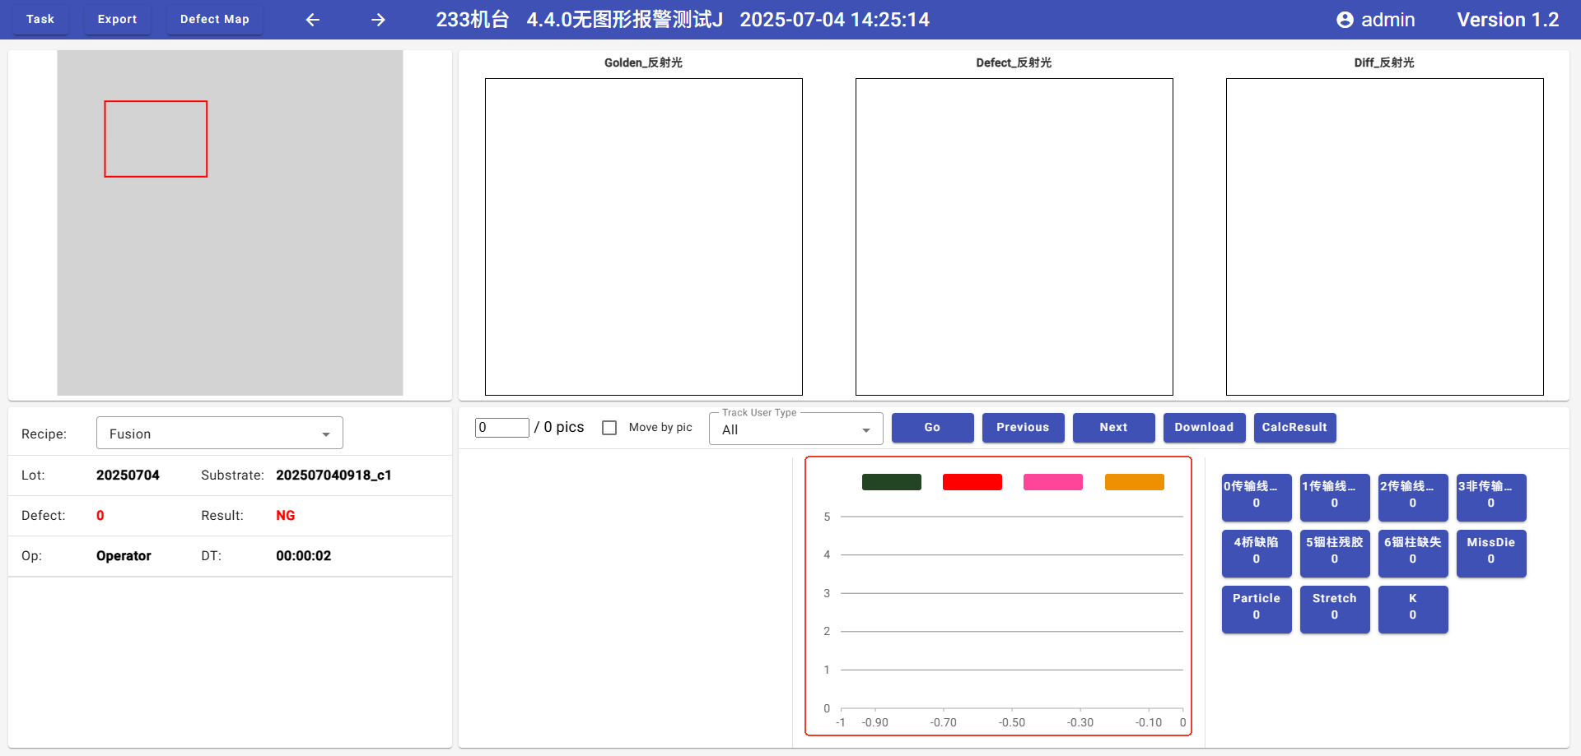The width and height of the screenshot is (1581, 756).
Task: Click substrate ID 202507040918_c1
Action: tap(333, 475)
